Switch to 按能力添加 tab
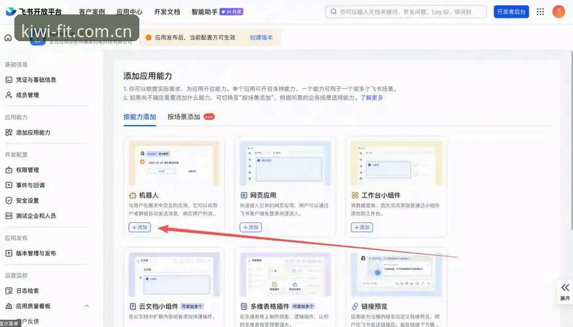 pos(139,117)
